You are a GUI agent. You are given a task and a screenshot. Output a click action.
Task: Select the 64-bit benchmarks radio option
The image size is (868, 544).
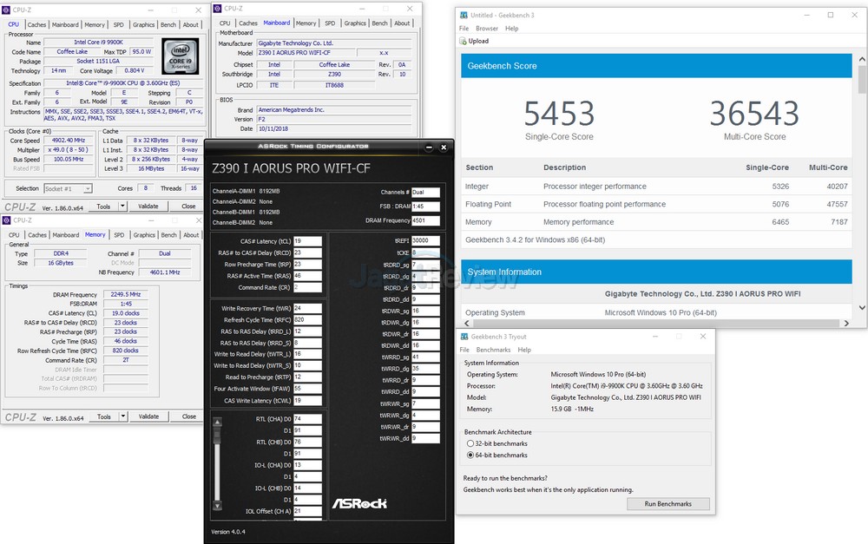point(470,455)
